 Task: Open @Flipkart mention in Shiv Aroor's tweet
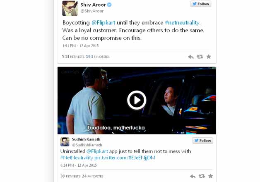coord(104,23)
